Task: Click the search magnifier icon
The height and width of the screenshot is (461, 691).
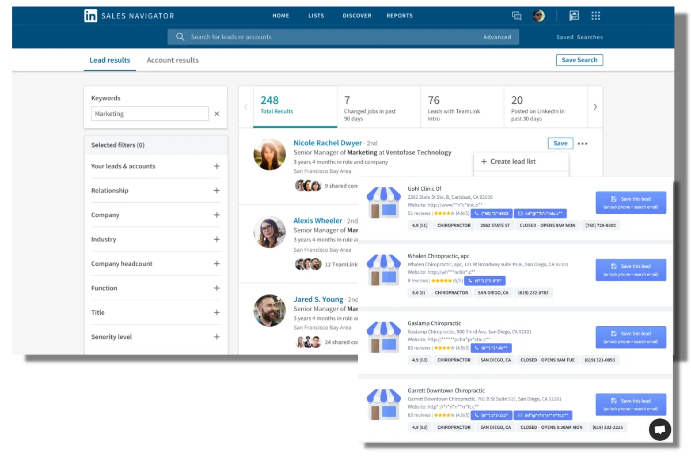Action: (x=180, y=37)
